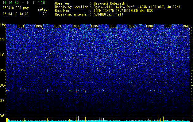The height and width of the screenshot is (122, 193).
Task: Click the 0.8 frequency axis label
Action: click(3, 85)
